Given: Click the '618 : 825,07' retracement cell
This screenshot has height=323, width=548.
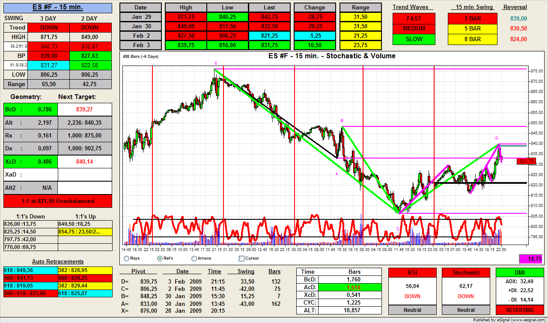Looking at the screenshot, I should coord(85,293).
